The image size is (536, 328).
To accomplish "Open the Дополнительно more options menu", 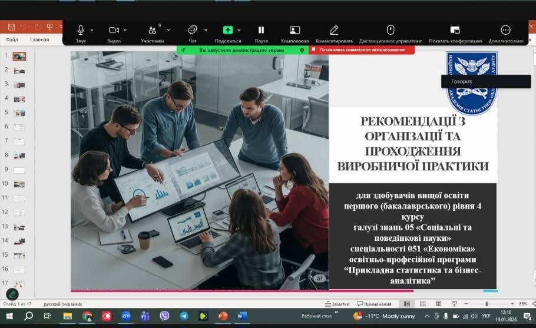I will click(505, 30).
